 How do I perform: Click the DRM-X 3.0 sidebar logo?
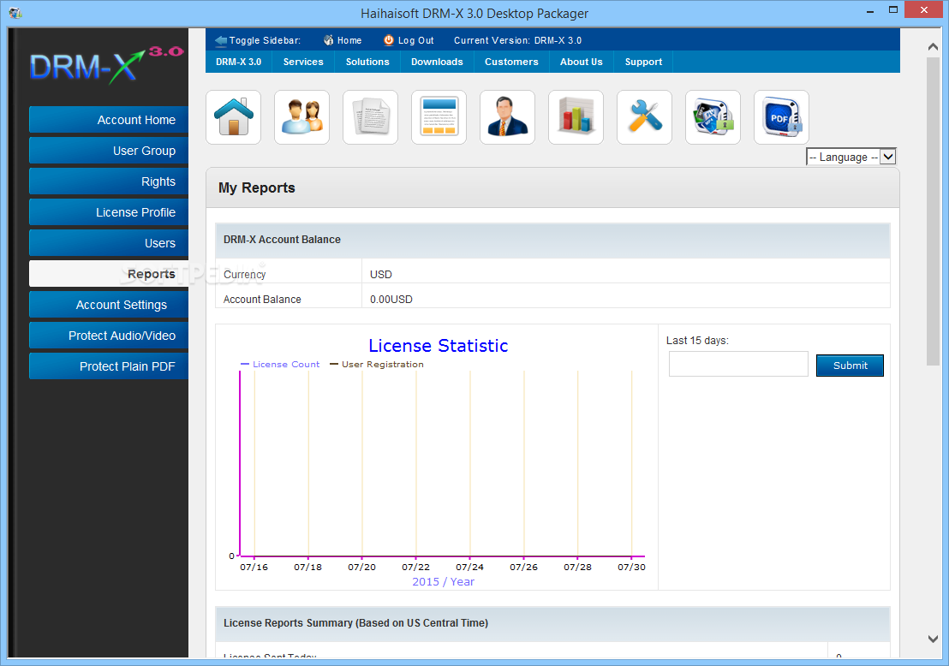[x=106, y=65]
